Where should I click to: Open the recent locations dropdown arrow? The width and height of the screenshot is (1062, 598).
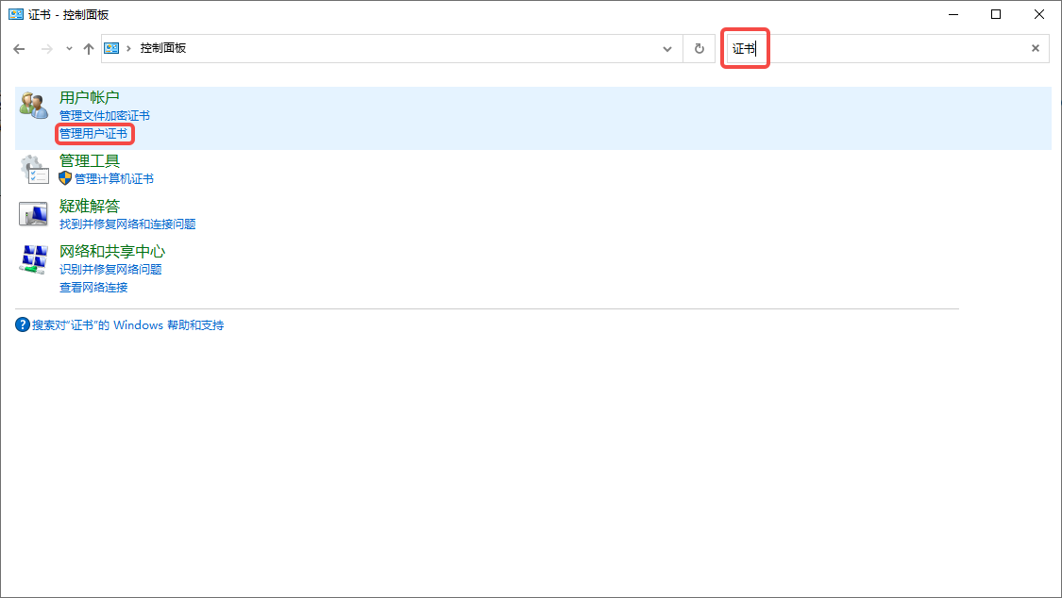coord(69,48)
